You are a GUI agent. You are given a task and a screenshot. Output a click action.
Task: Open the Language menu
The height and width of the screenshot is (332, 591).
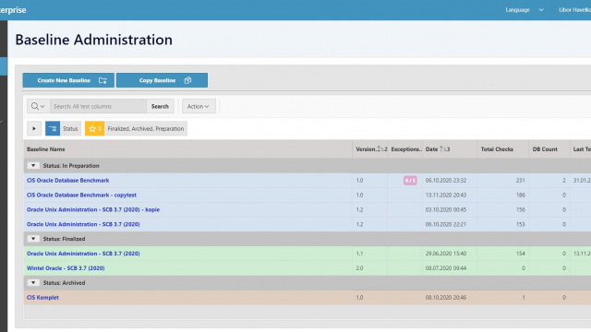pos(525,10)
